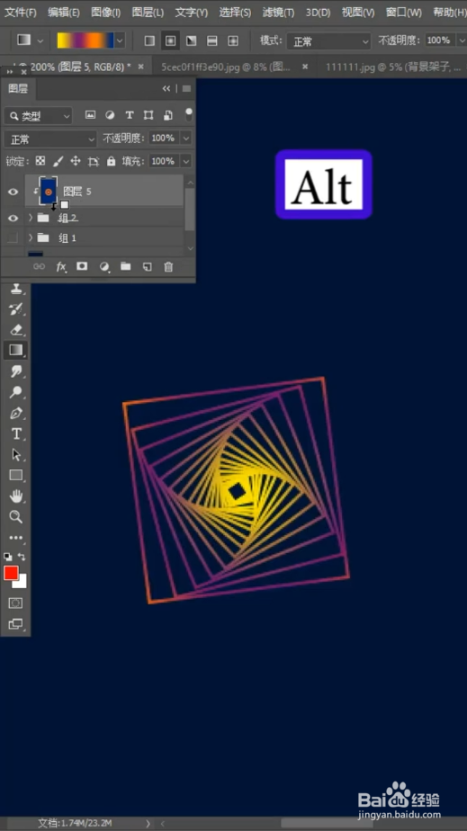Expand group 组 2

click(31, 218)
